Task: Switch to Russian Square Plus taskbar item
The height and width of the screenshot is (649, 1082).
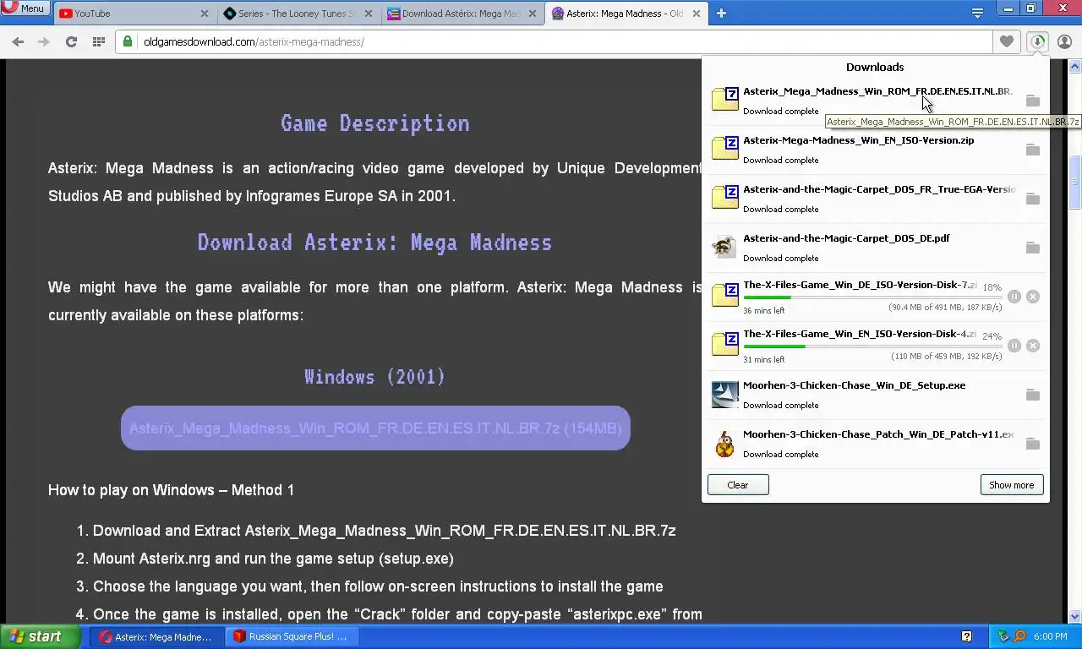Action: click(292, 637)
